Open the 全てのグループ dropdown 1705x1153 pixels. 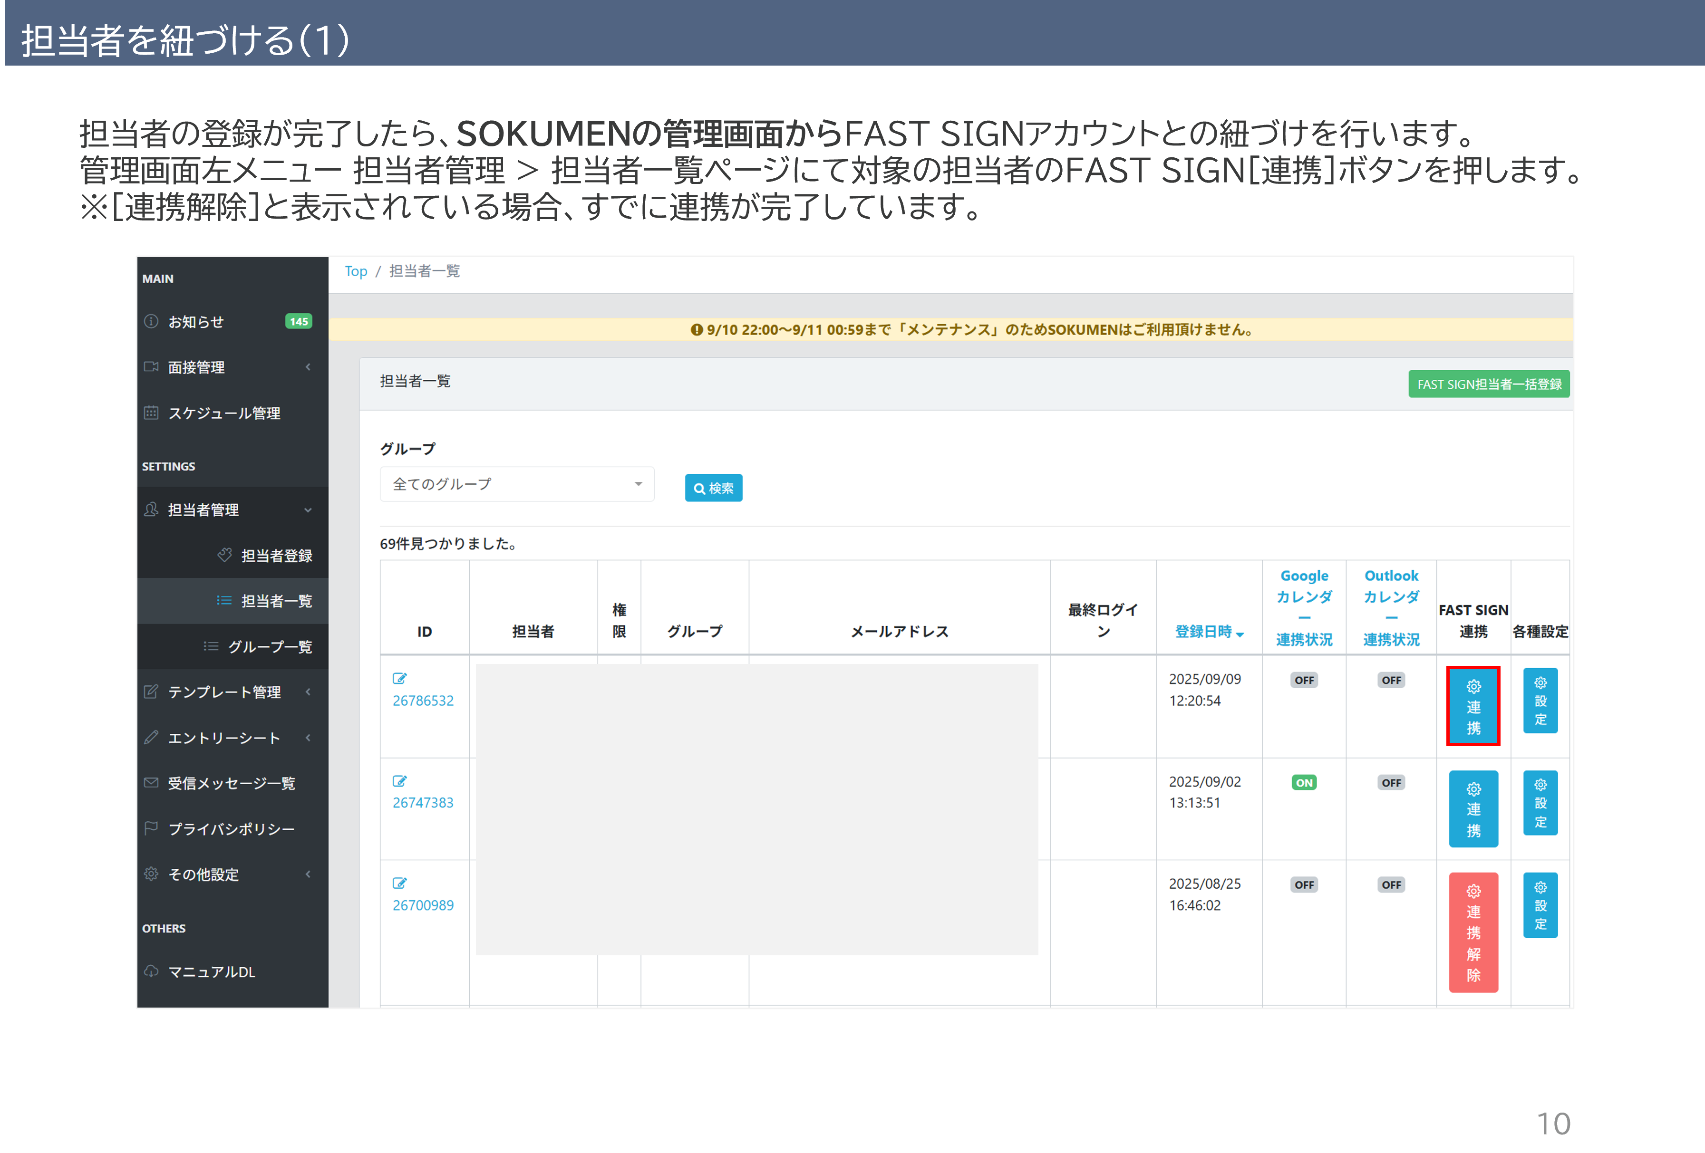pos(516,484)
